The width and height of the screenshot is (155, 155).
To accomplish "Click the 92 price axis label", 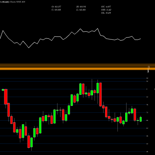I will pos(147,78).
